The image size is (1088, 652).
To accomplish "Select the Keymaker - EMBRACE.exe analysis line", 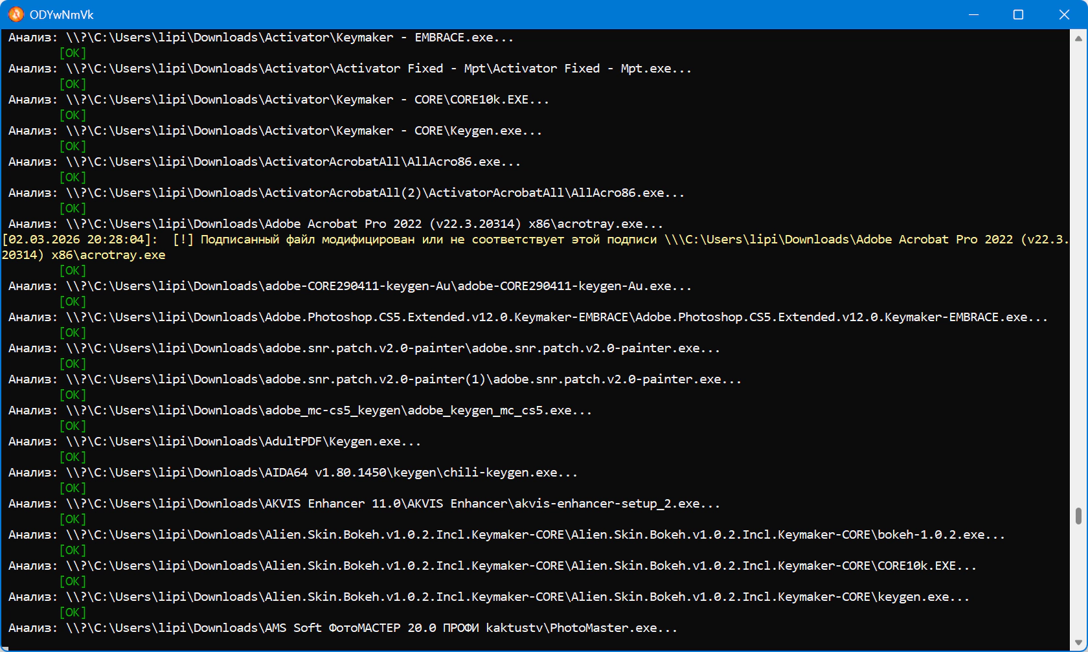I will point(261,38).
